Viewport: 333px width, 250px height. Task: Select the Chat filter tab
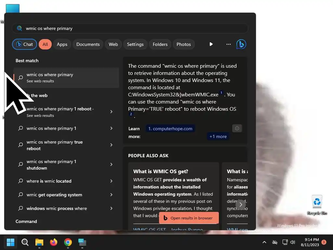(24, 44)
